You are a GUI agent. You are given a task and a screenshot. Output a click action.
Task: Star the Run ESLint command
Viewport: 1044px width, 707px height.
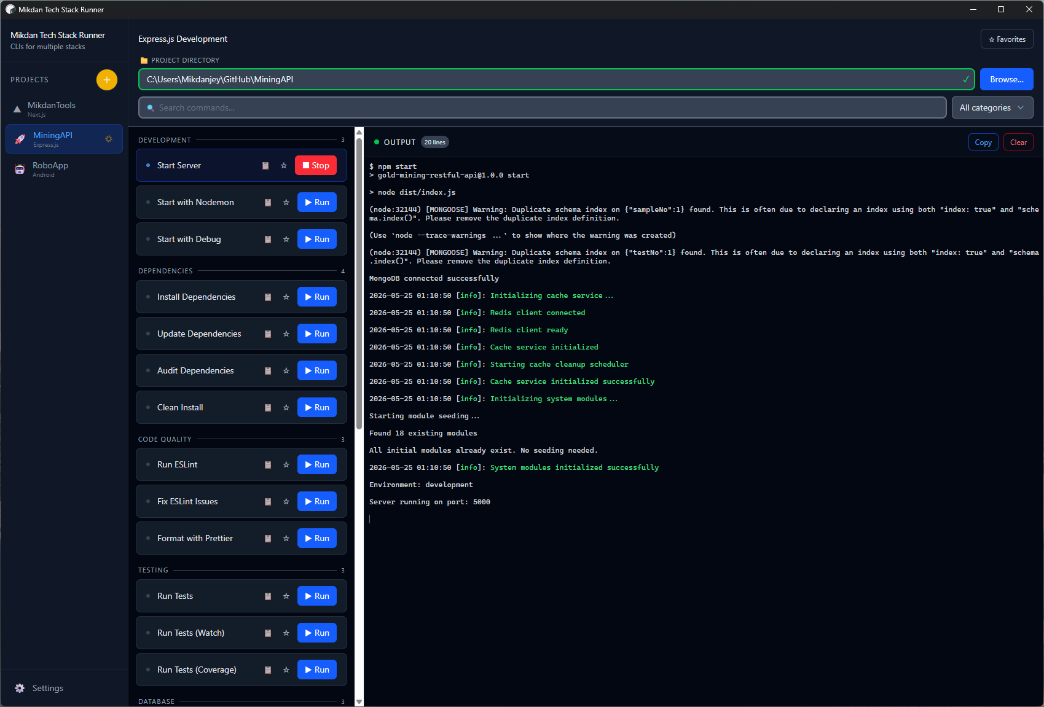point(286,465)
